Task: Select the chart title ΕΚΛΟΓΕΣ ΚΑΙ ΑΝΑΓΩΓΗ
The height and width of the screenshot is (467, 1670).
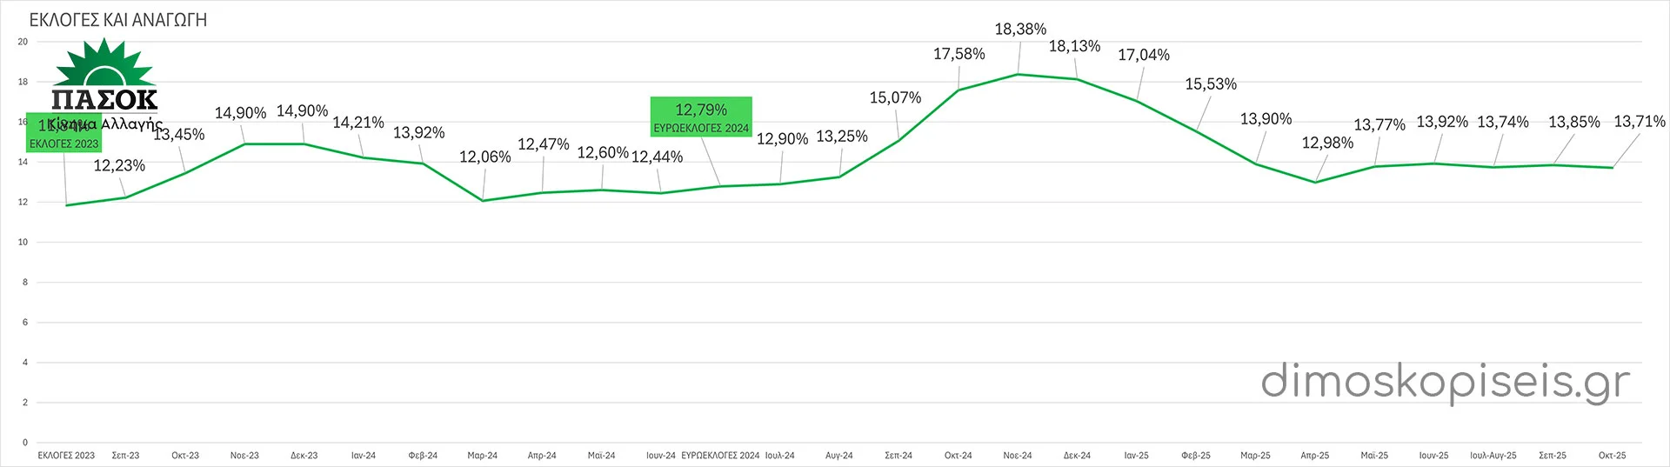Action: pyautogui.click(x=118, y=20)
